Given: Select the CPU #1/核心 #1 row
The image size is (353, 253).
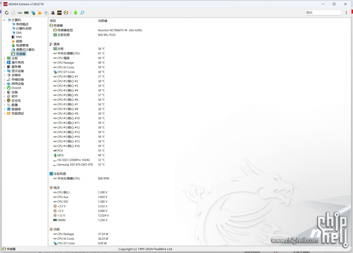Looking at the screenshot, I should (79, 77).
